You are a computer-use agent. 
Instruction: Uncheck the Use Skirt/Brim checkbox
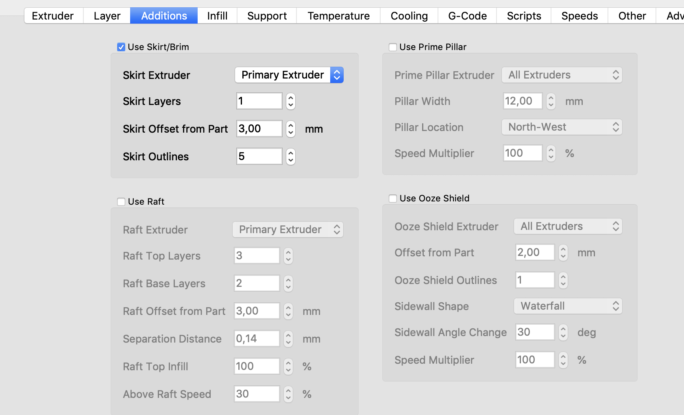(x=121, y=47)
